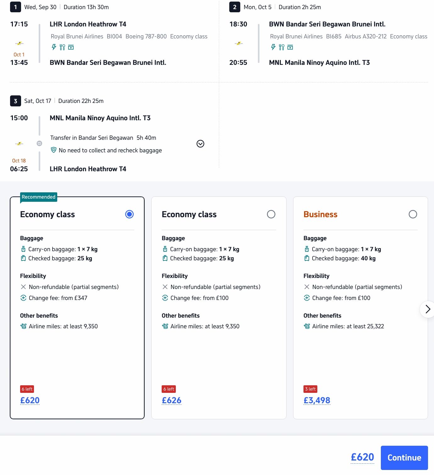Click the Royal Brunei logo on segment 1
The width and height of the screenshot is (434, 475).
coord(19,43)
